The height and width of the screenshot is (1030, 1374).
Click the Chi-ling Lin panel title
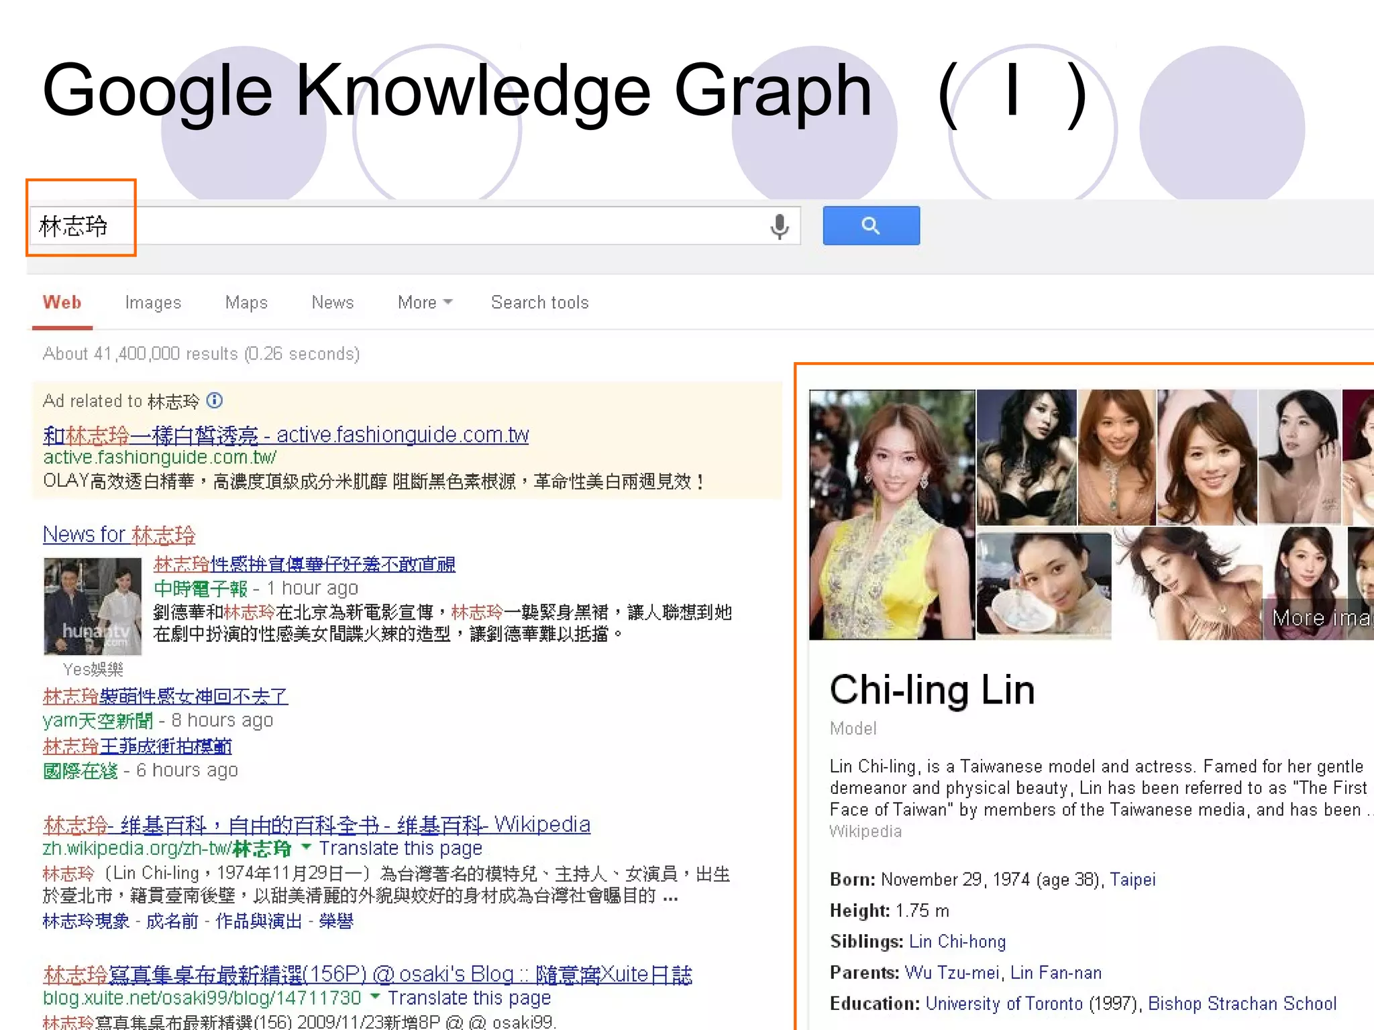point(932,691)
